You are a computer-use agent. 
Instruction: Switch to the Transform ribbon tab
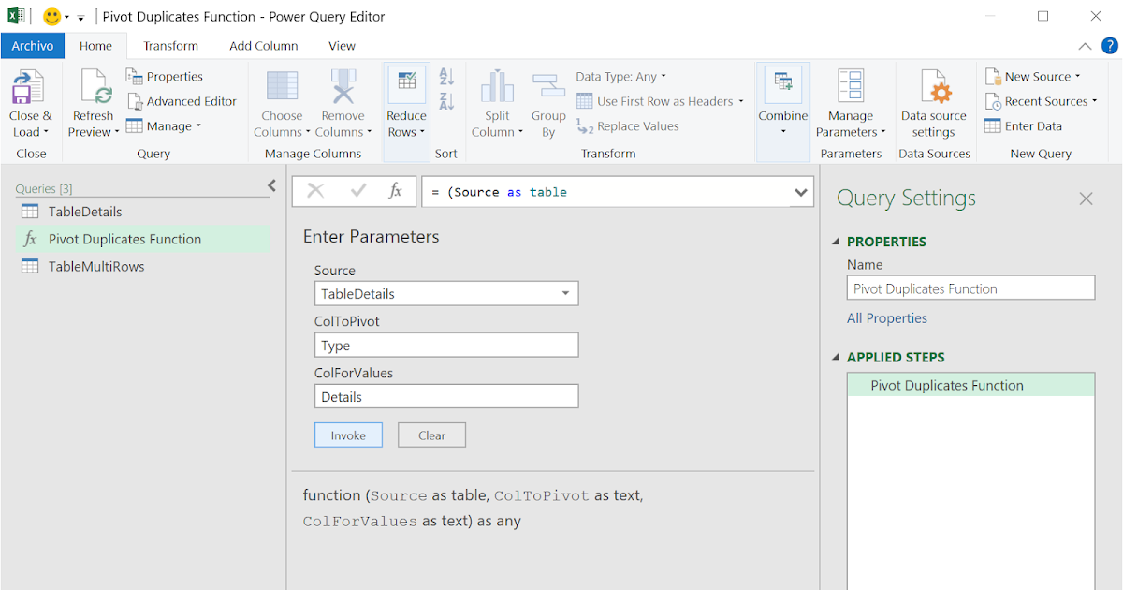(x=170, y=45)
